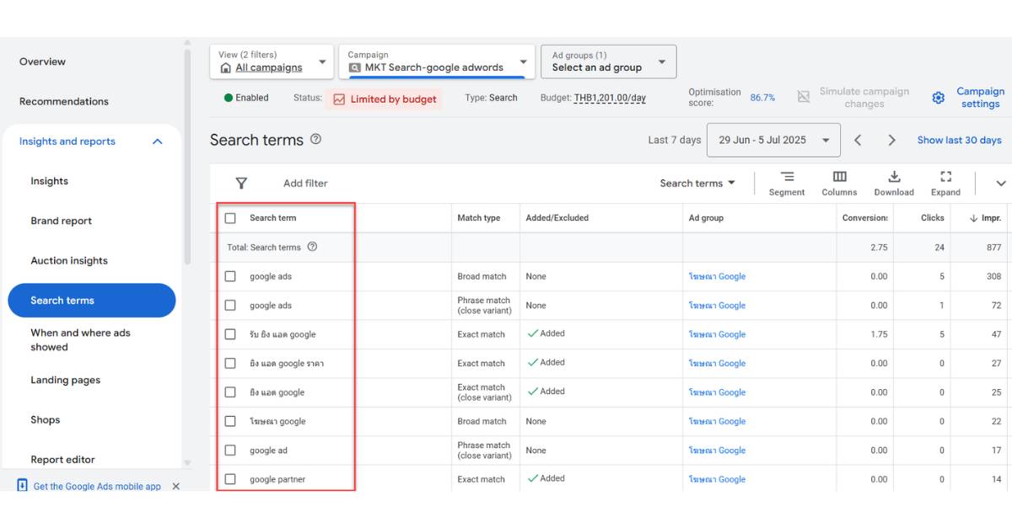Click the THB1,201.00/day budget value

[x=610, y=98]
